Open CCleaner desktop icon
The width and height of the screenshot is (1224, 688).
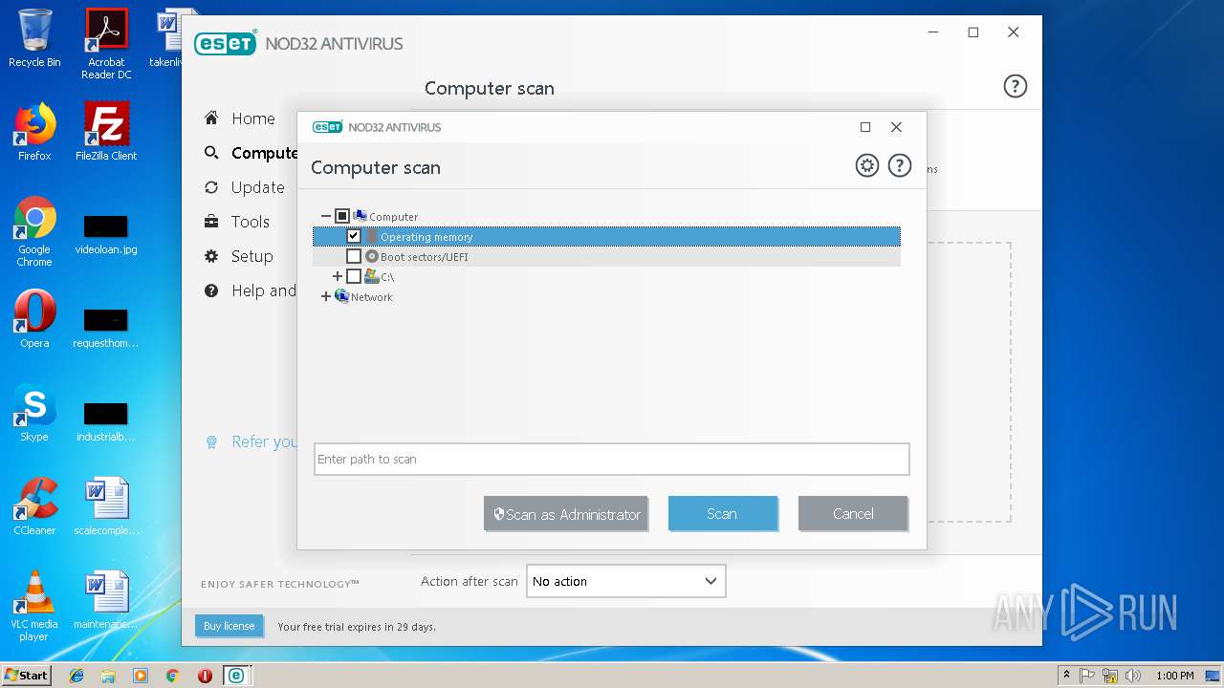click(x=34, y=506)
